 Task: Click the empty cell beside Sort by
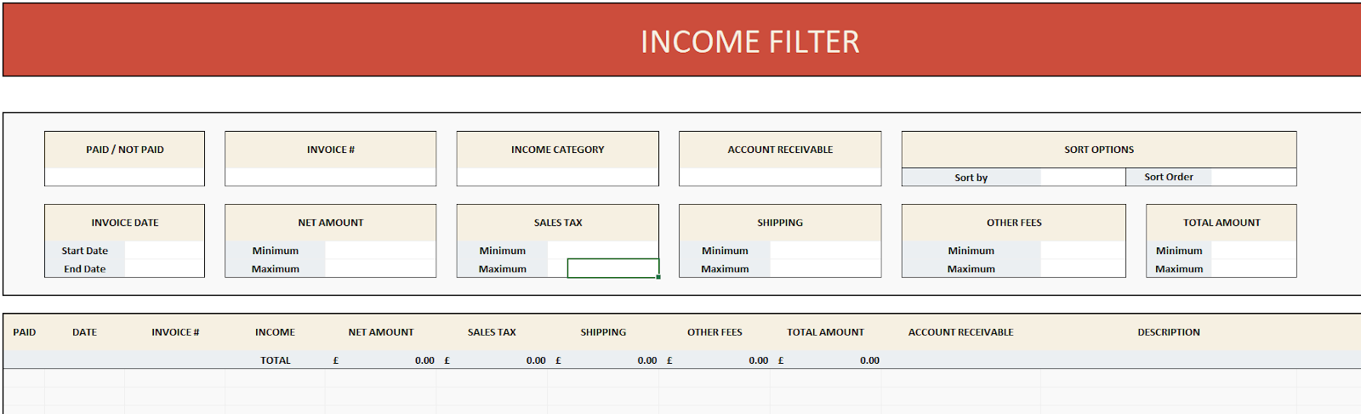pos(1082,177)
